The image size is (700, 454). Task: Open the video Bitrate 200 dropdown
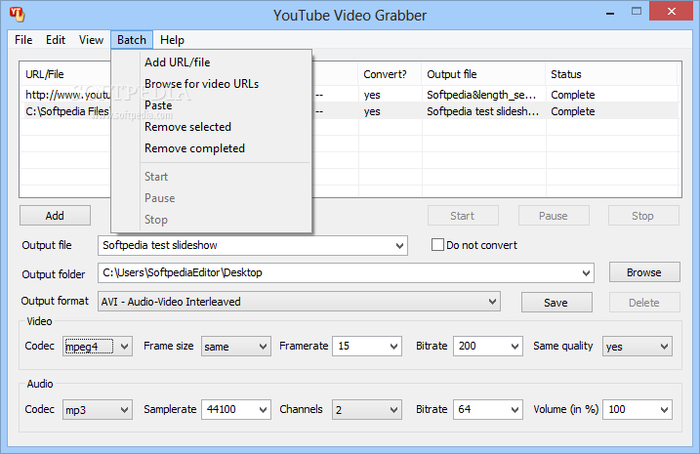tap(515, 347)
